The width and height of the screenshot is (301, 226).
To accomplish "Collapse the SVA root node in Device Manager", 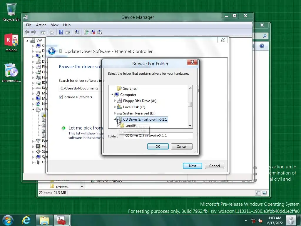I will click(x=27, y=41).
